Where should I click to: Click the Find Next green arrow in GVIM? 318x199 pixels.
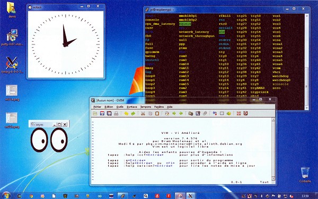click(x=174, y=113)
